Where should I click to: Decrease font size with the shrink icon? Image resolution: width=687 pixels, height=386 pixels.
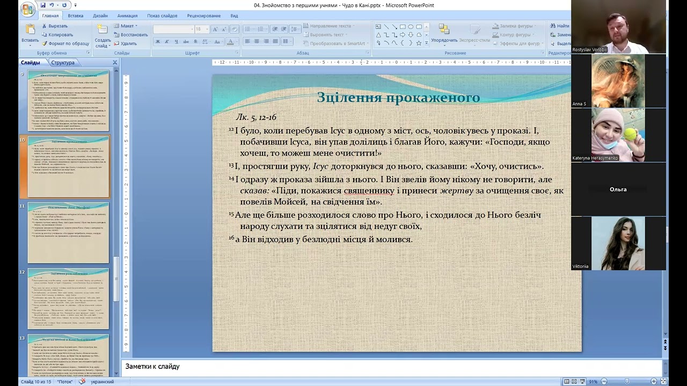[x=223, y=29]
